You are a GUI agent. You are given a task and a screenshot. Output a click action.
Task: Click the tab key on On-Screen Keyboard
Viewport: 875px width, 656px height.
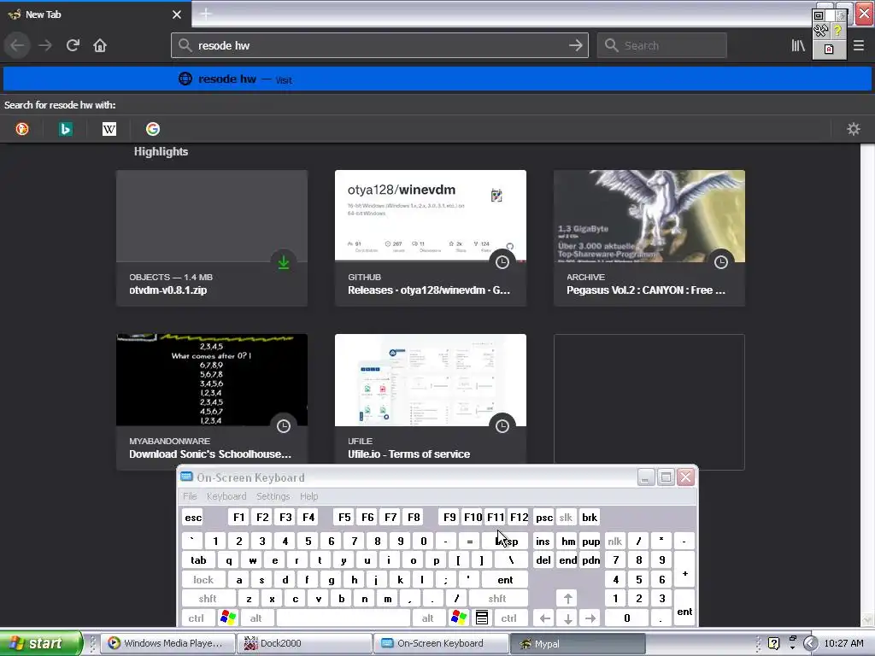tap(198, 560)
